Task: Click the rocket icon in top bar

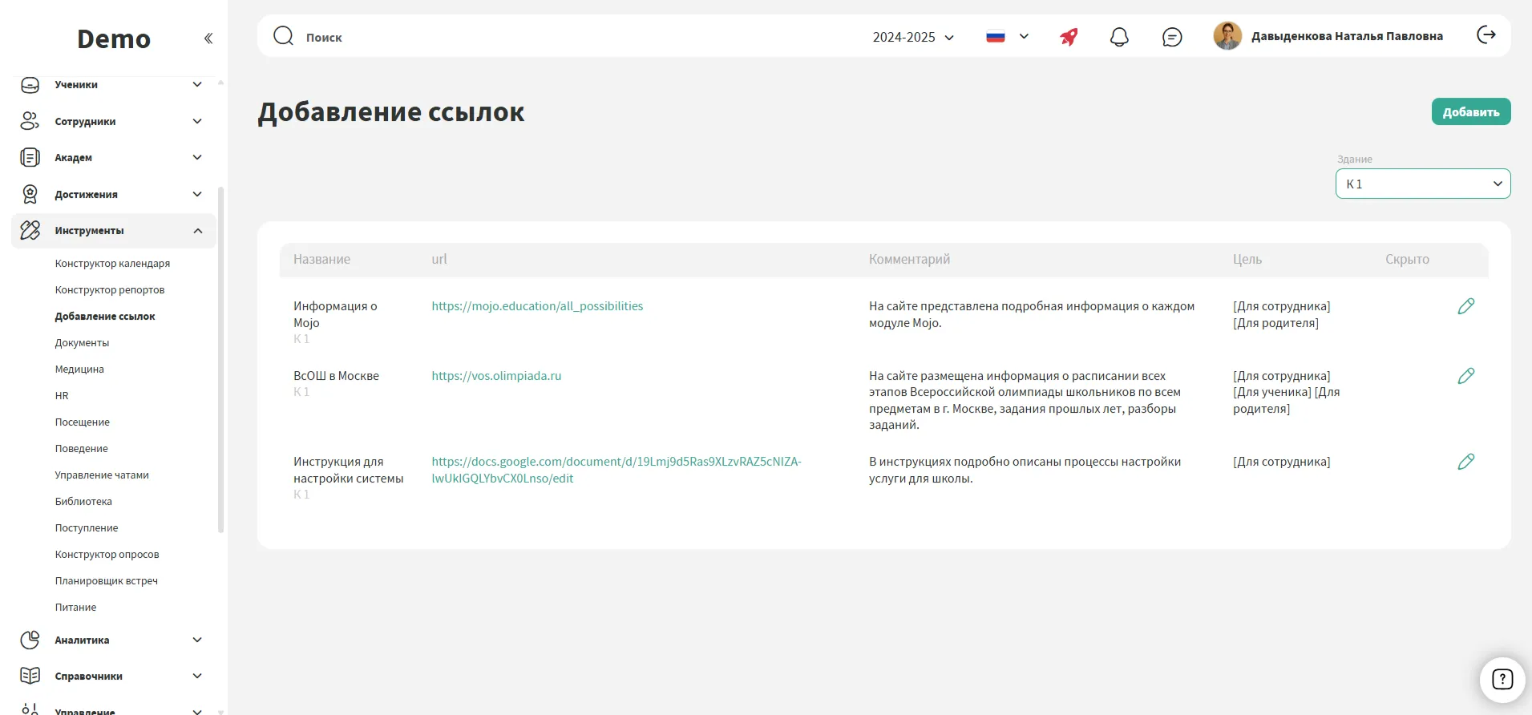Action: click(x=1069, y=37)
